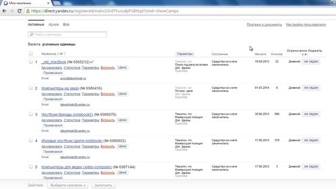This screenshot has height=189, width=336.
Task: Open Игровые ноутбуки (game-notebook) campaign
Action: pos(72,141)
